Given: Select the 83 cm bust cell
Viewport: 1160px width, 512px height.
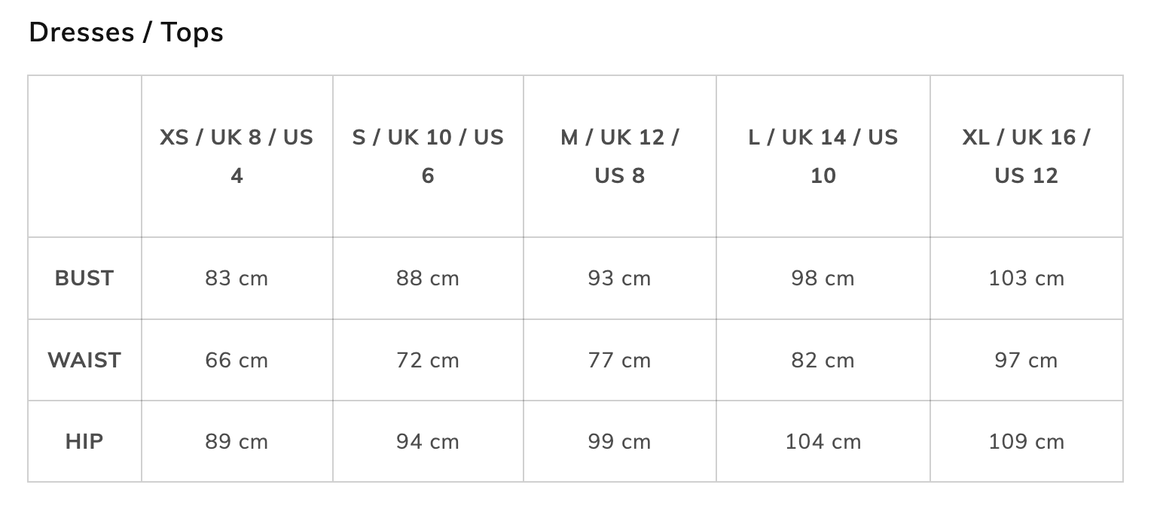Looking at the screenshot, I should (237, 279).
